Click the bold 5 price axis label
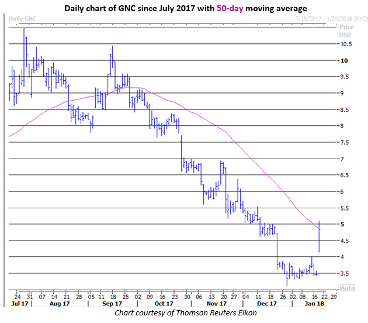The width and height of the screenshot is (368, 323). click(342, 224)
